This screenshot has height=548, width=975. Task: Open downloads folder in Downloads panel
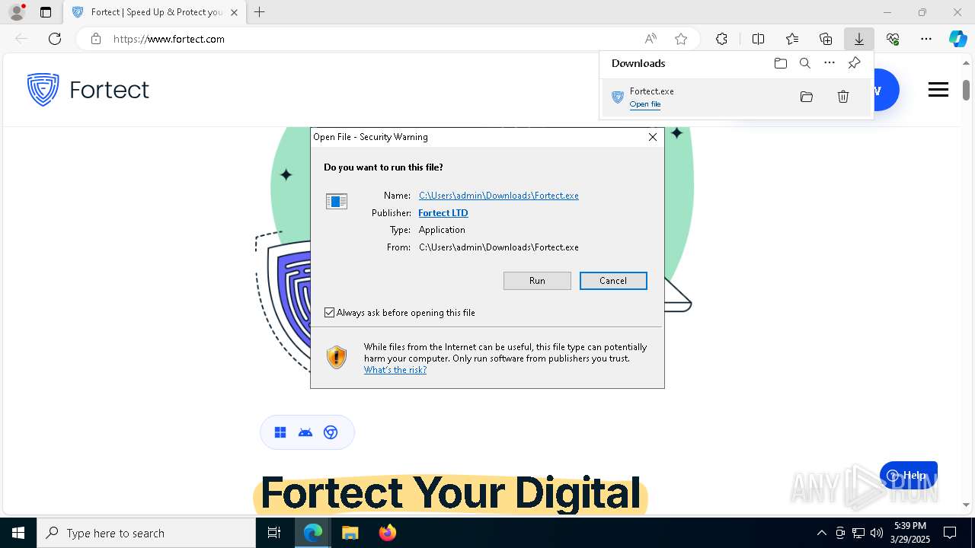781,63
